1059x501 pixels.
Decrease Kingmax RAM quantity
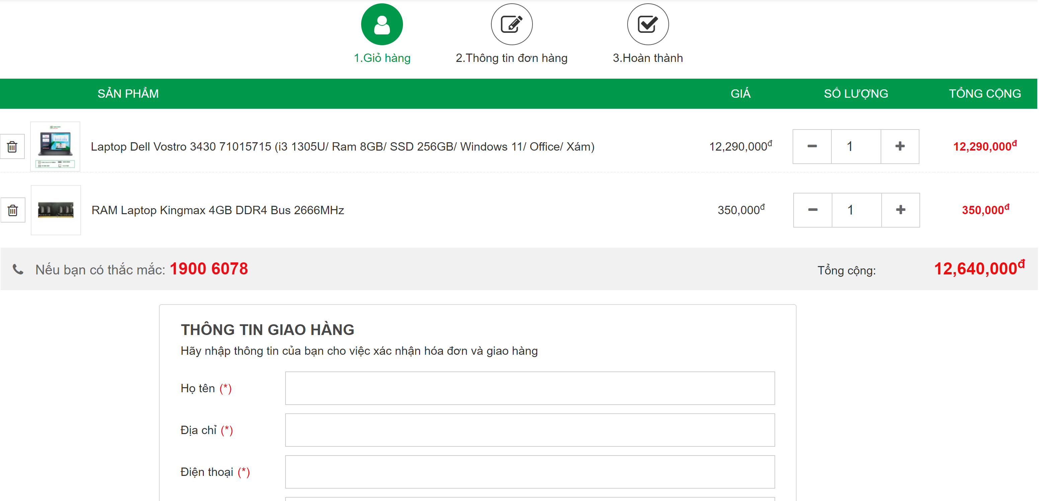pyautogui.click(x=813, y=210)
